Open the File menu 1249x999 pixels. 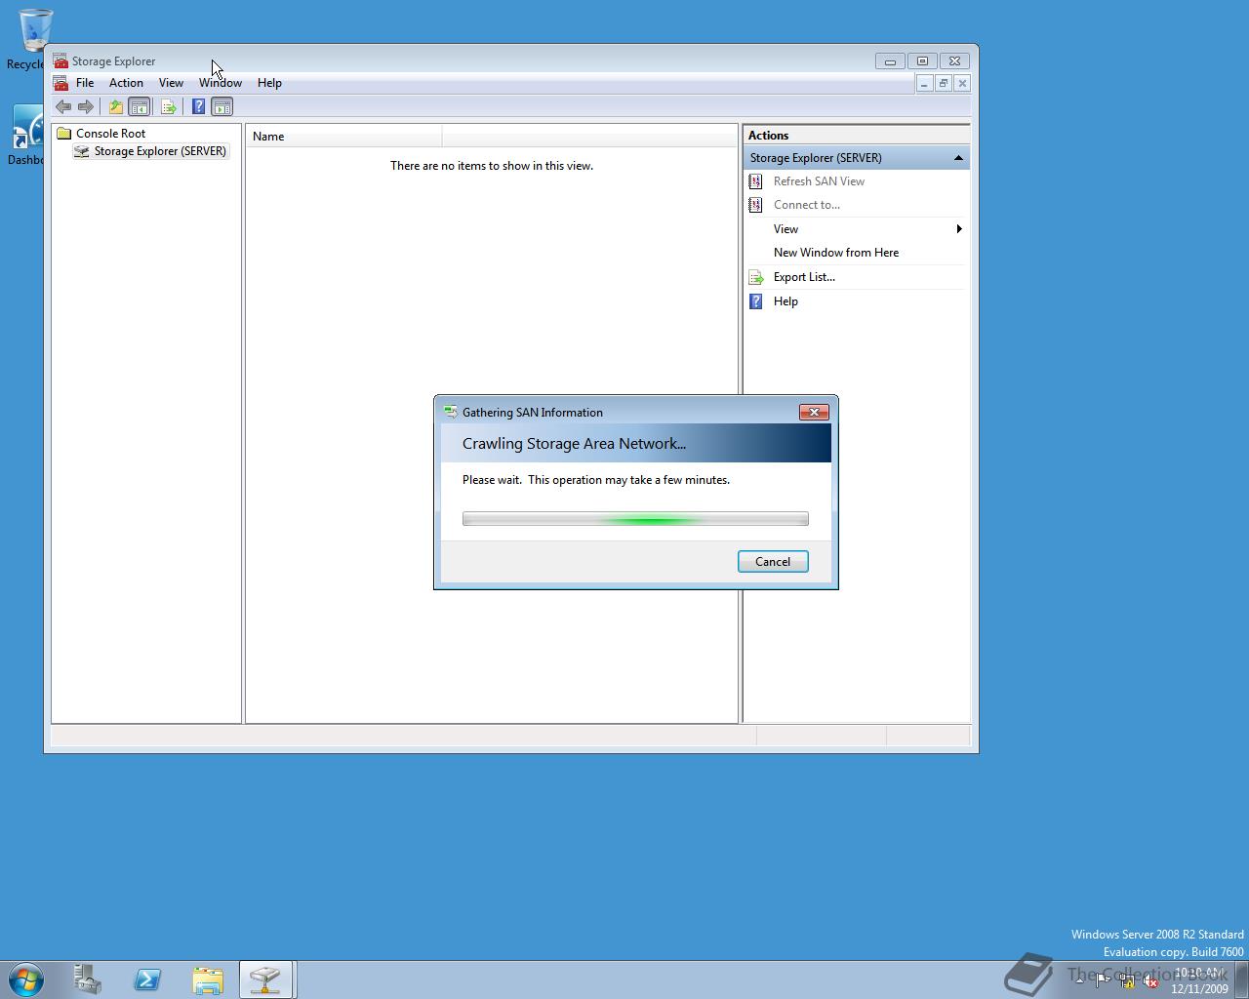coord(85,83)
